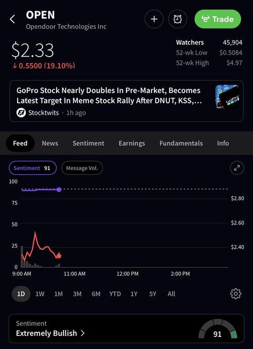Screen dimensions: 253x349
Task: Select the 1D time range
Action: point(21,294)
